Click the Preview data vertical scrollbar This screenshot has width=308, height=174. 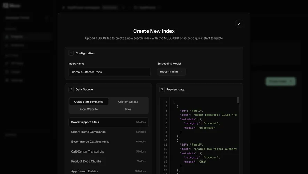(x=238, y=100)
